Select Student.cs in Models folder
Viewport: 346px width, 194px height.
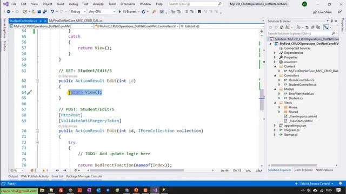click(296, 98)
